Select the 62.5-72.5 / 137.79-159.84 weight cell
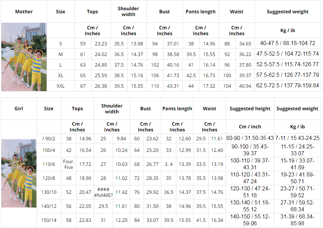Image resolution: width=323 pixels, height=228 pixels. 288,86
